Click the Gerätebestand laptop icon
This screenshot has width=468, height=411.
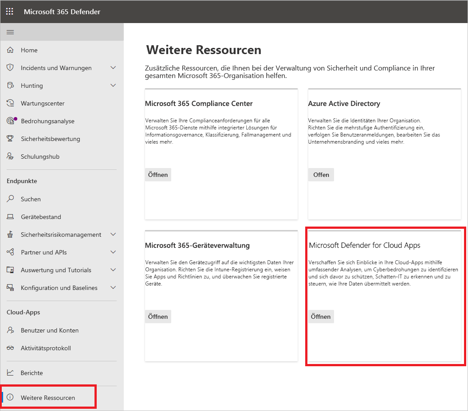10,216
